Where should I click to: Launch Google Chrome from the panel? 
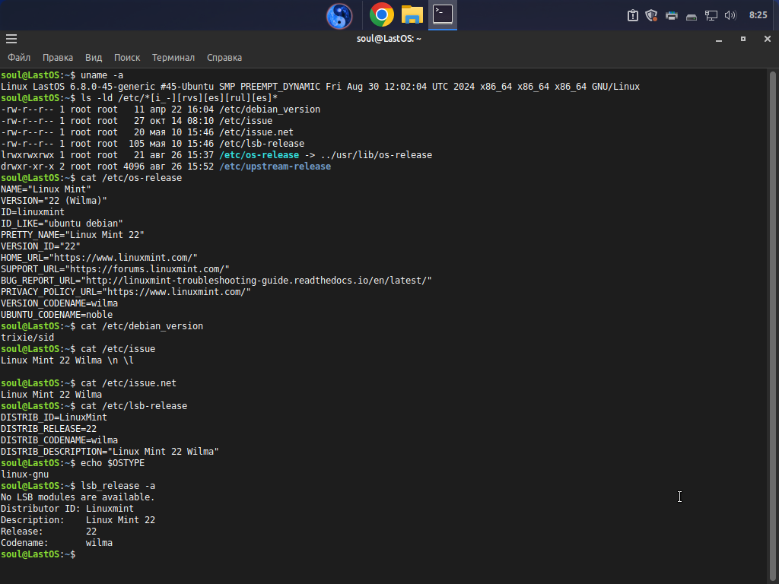(382, 15)
